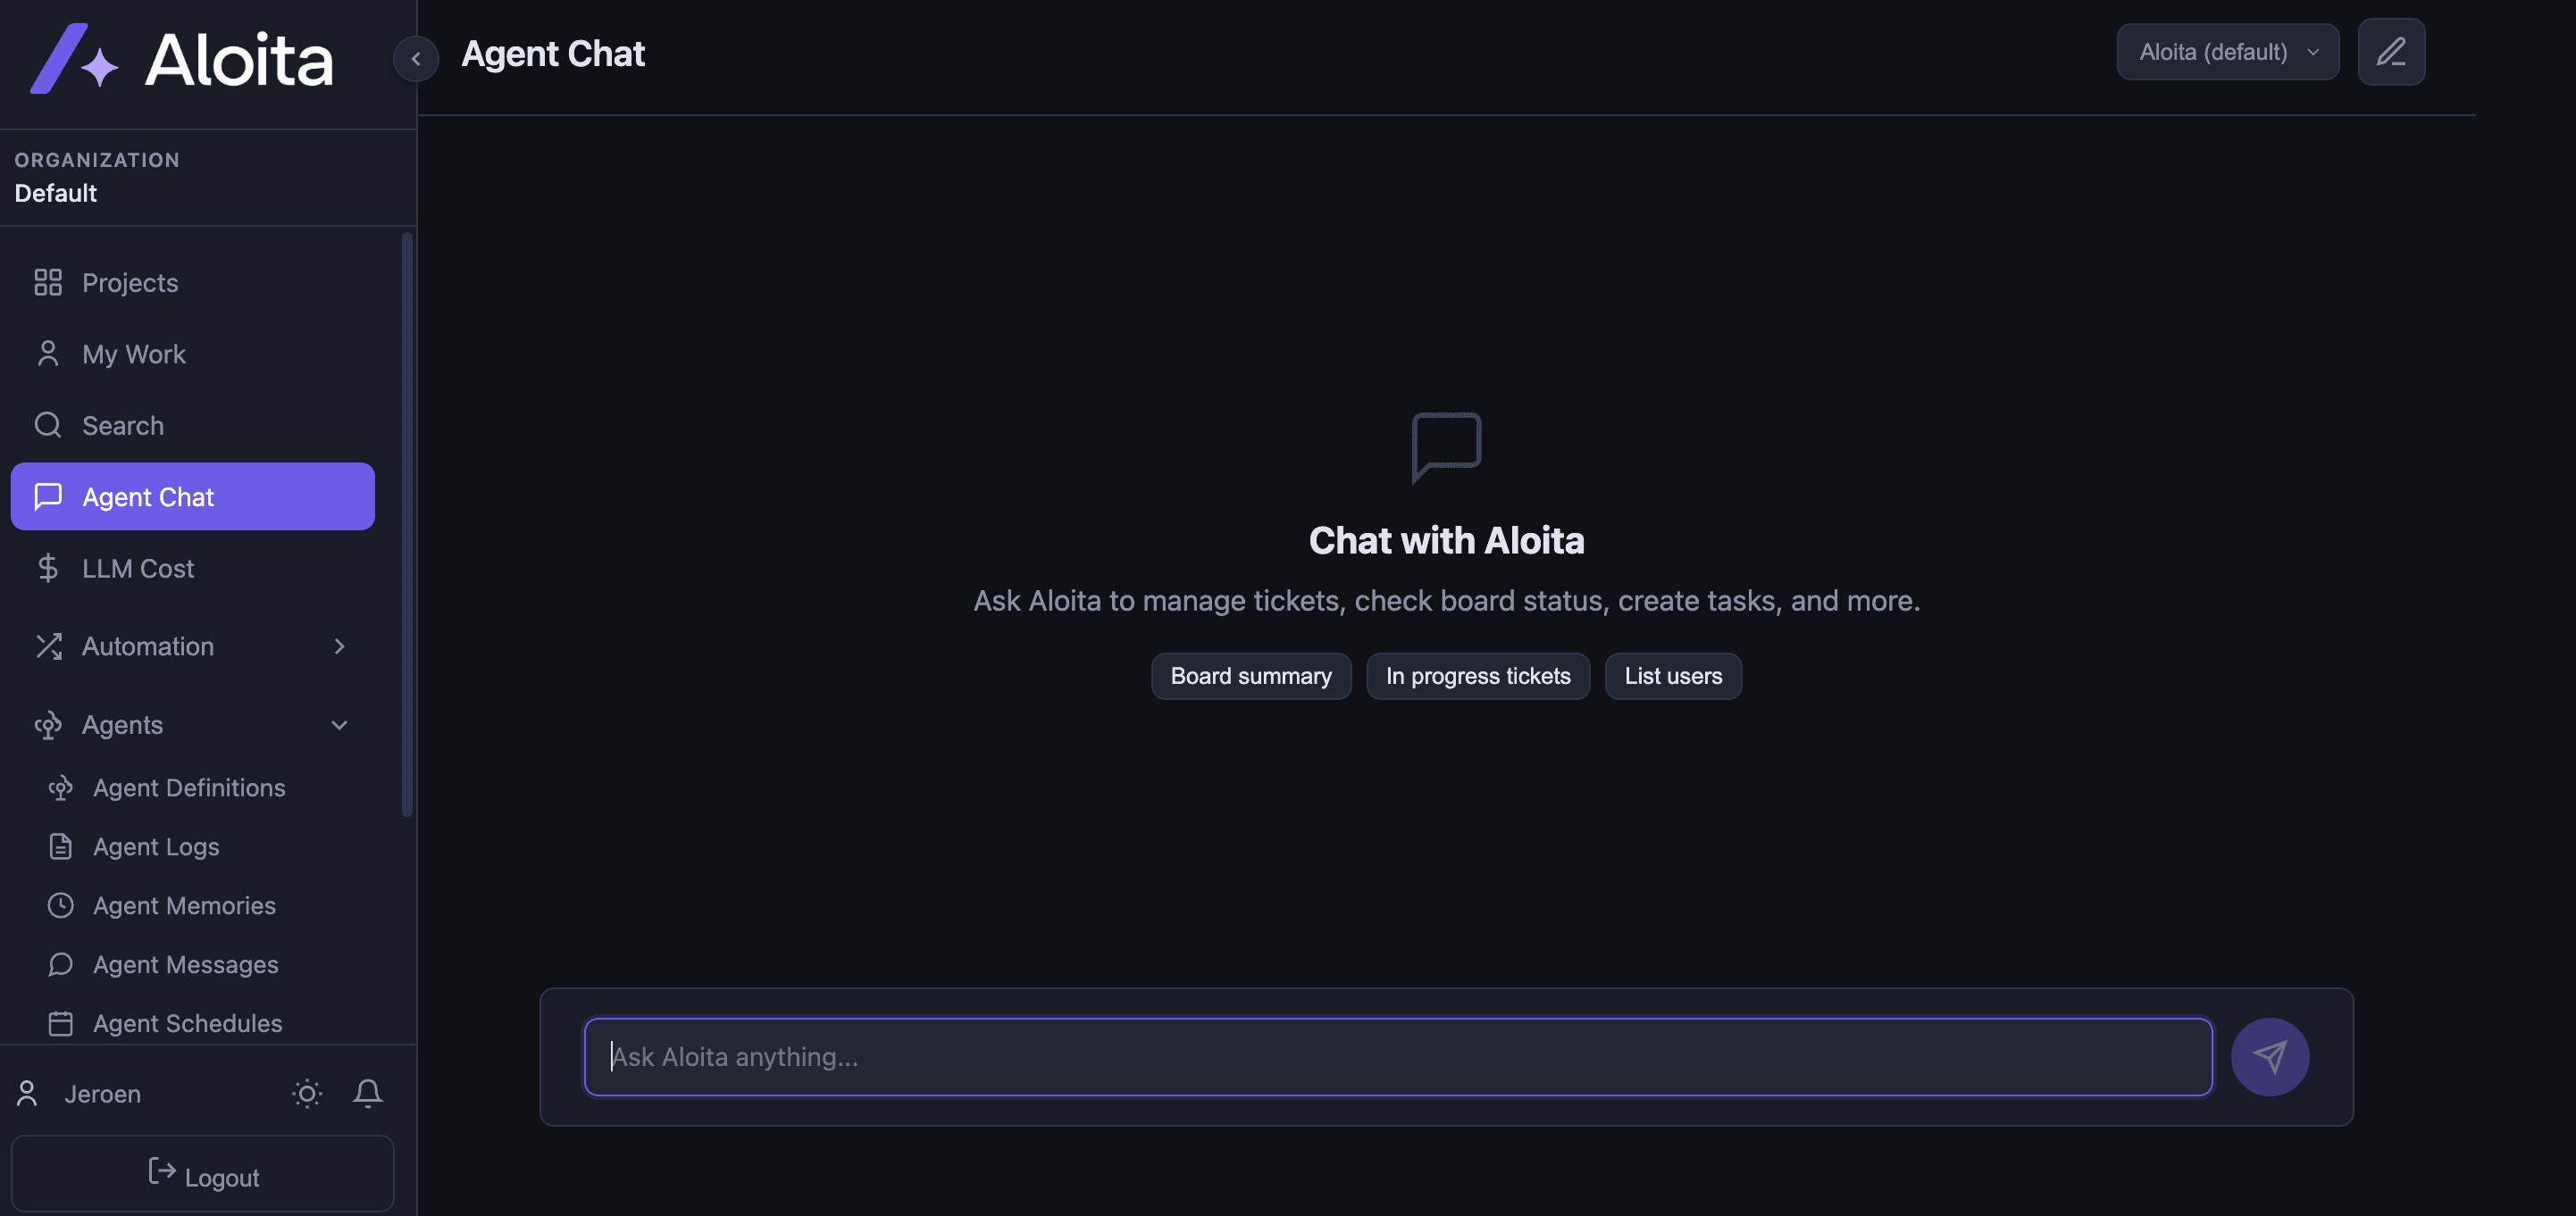Open Agent Logs
The width and height of the screenshot is (2576, 1216).
(x=156, y=847)
